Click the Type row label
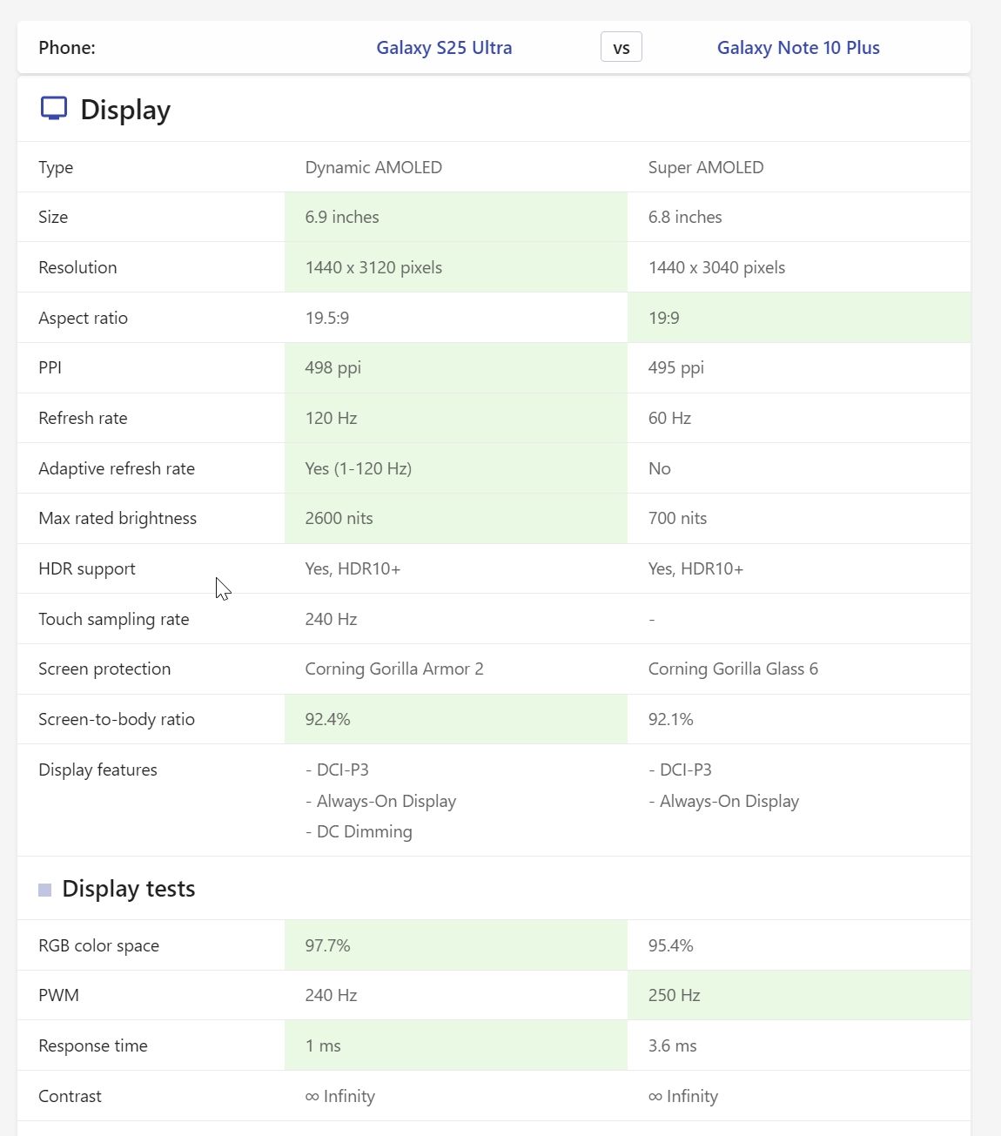Image resolution: width=1001 pixels, height=1136 pixels. [x=56, y=168]
